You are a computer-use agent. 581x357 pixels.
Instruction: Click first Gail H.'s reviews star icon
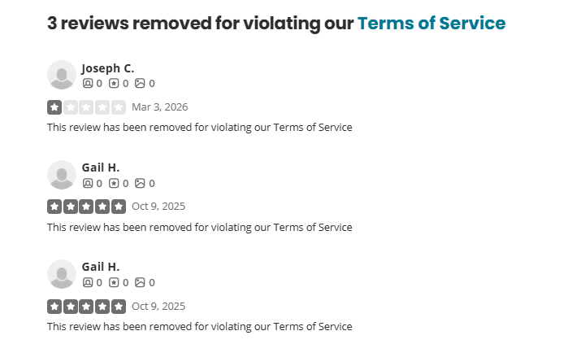(x=114, y=183)
